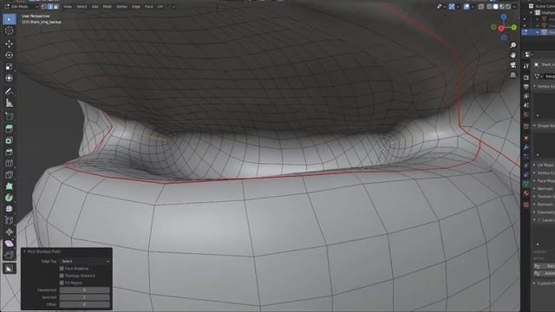
Task: Switch perspective/orthographic grid icon
Action: [x=513, y=75]
